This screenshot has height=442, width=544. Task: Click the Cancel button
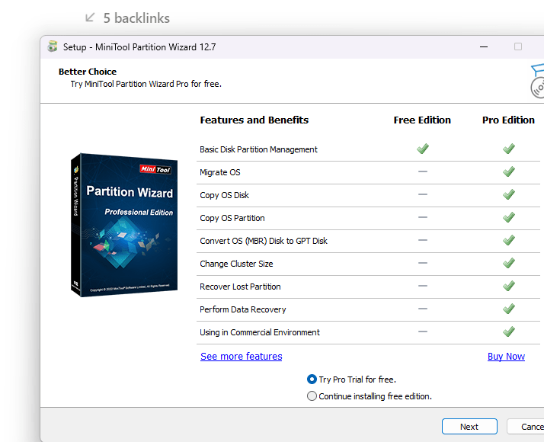[x=525, y=427]
